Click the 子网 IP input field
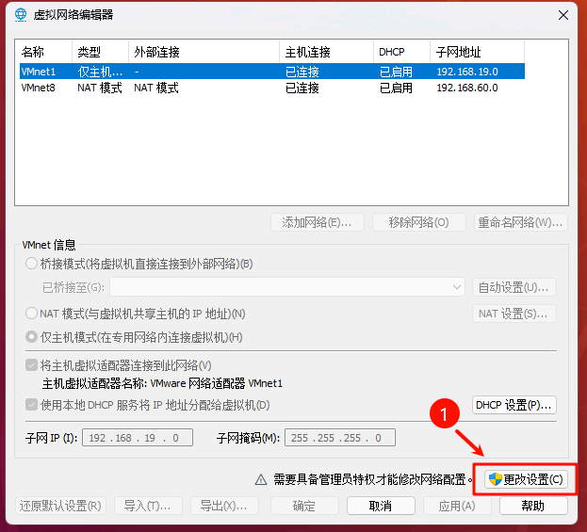This screenshot has width=587, height=532. click(138, 437)
